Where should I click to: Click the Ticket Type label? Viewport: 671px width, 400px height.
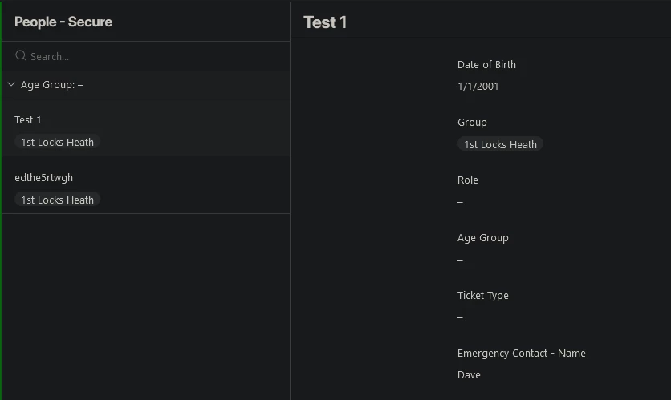pos(482,295)
